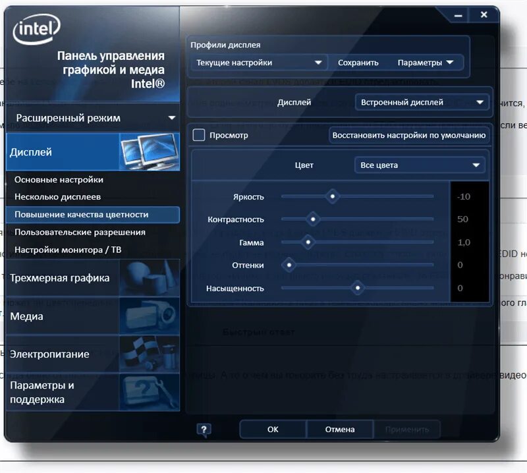527x473 pixels.
Task: Click the Профили дисплея label
Action: pos(225,45)
